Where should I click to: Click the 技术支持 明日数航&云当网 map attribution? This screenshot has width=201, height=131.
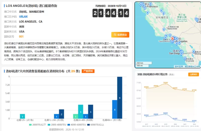[x=187, y=66]
